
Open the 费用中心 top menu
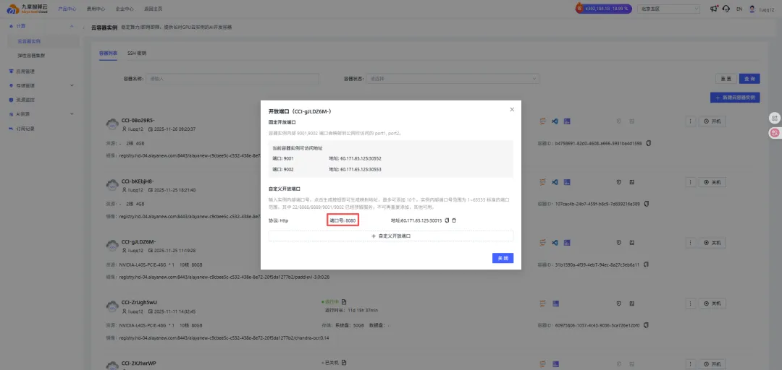[x=96, y=9]
